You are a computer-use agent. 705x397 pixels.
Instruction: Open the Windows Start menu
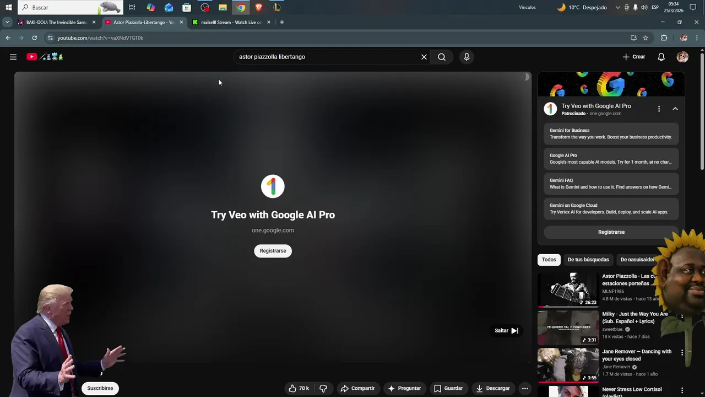pyautogui.click(x=8, y=7)
